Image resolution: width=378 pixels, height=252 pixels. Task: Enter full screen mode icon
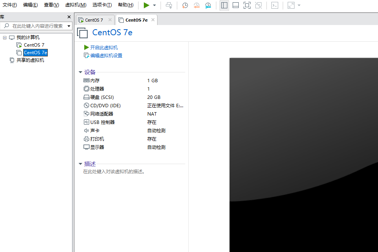coord(247,5)
